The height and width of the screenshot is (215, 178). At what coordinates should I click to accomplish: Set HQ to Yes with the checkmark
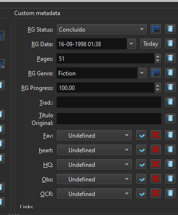(141, 164)
